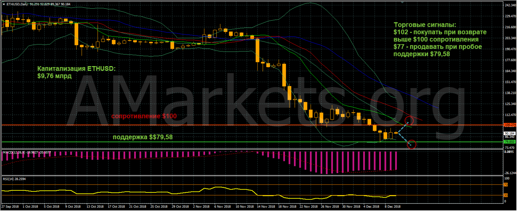Screen dimensions: 517x211
Task: Select the 'Торговые сигналы:' heading text
Action: 425,25
